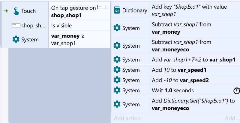Click the System gear icon in conditions
The image size is (240, 123).
click(x=16, y=40)
